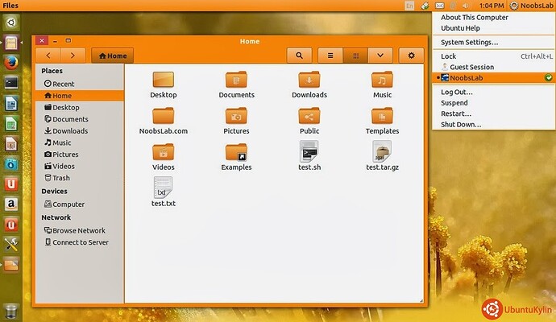This screenshot has width=556, height=322.
Task: Select the test.txt text file
Action: (x=163, y=187)
